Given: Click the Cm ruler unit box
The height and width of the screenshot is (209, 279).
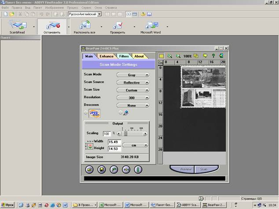Looking at the screenshot, I should [x=161, y=63].
